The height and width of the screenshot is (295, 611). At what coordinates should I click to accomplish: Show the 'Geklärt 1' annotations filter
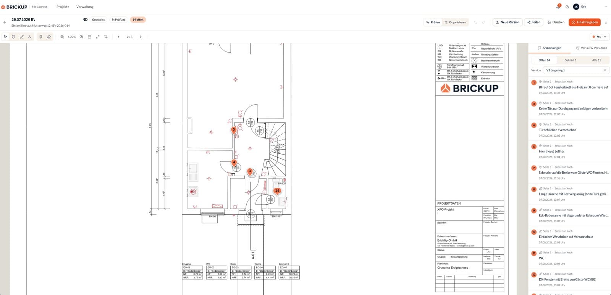click(x=571, y=60)
